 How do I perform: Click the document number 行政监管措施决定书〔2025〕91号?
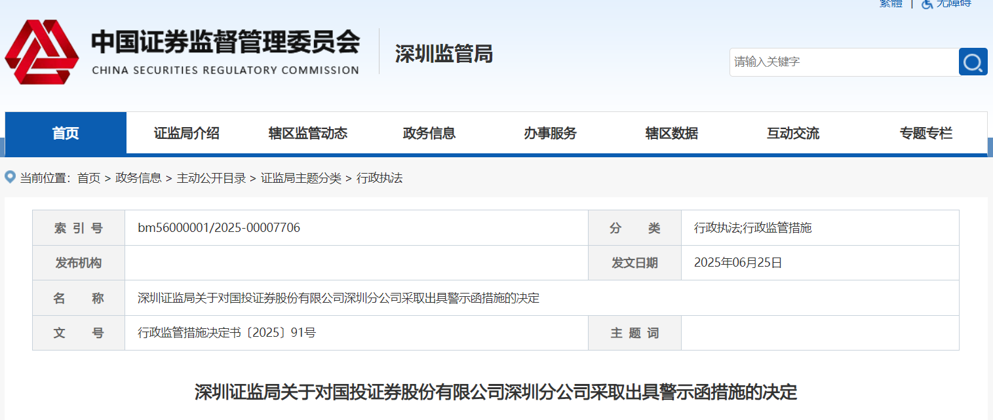coord(227,333)
